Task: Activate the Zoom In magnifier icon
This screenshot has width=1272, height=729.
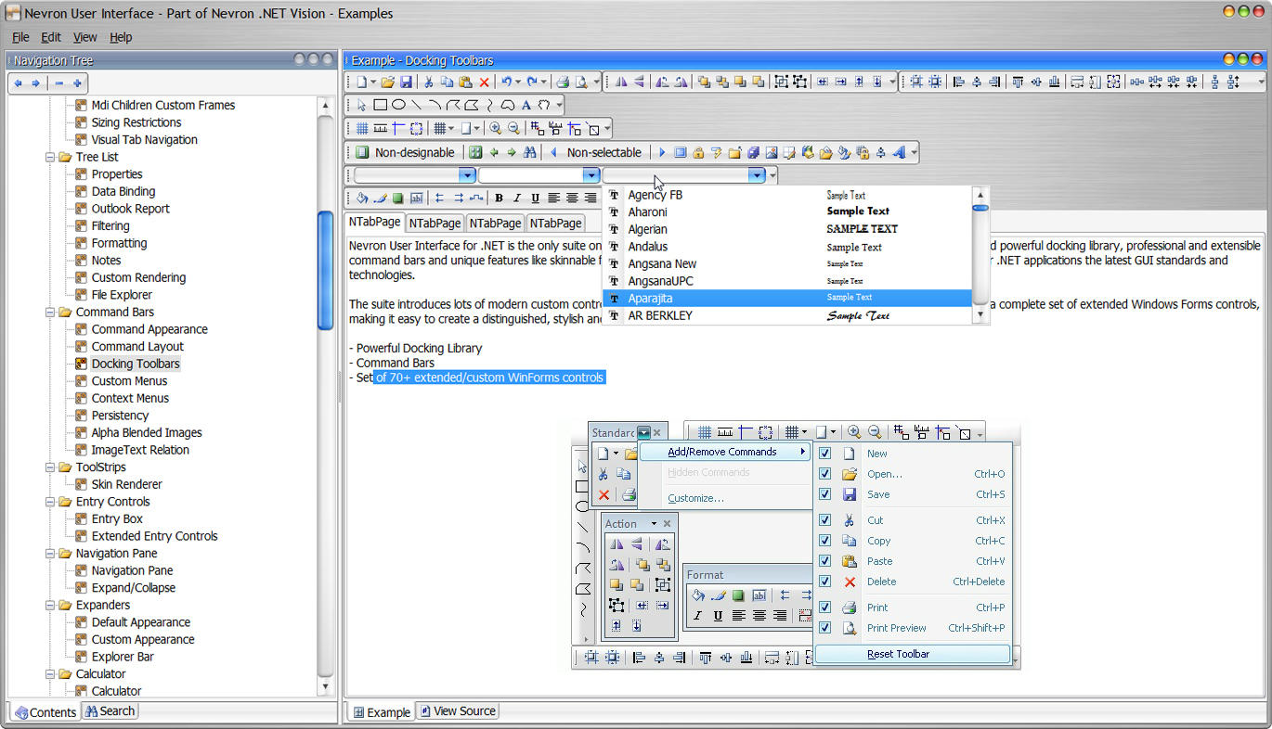Action: tap(495, 128)
